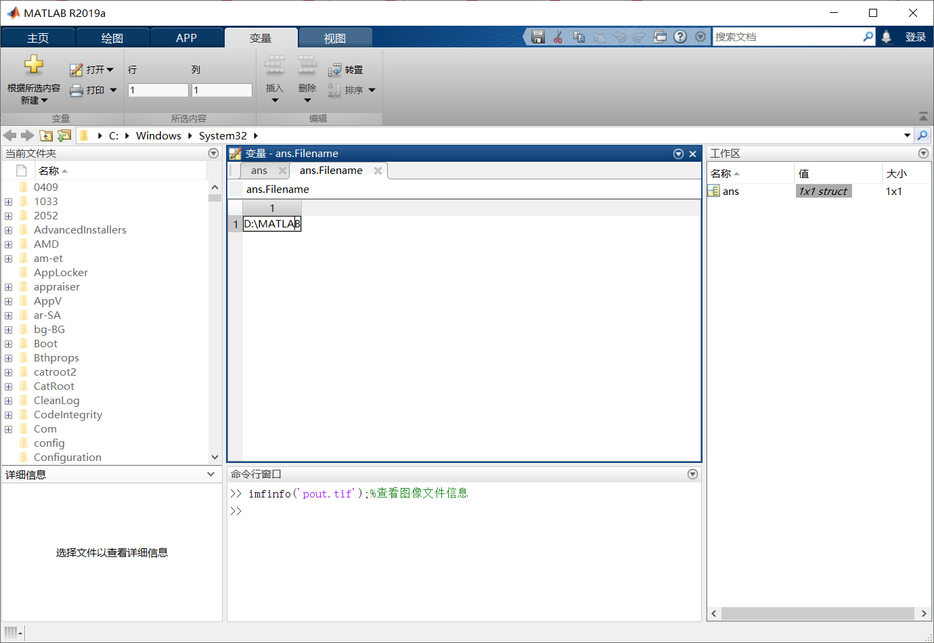Open the 当前文件夹 panel actions menu

tap(213, 154)
